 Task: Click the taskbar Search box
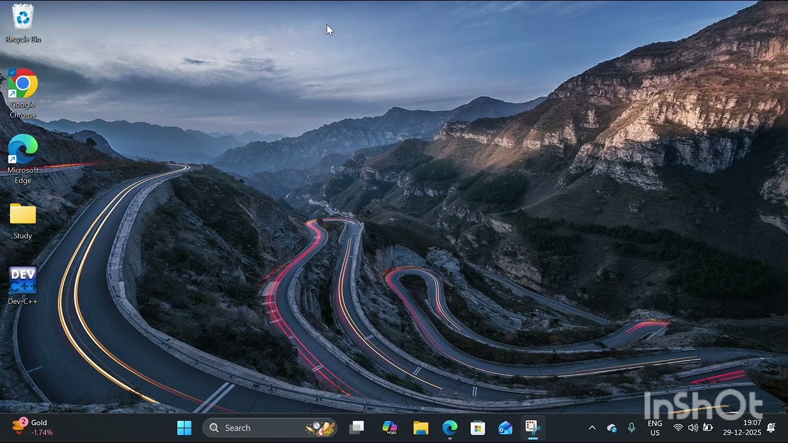click(x=270, y=428)
